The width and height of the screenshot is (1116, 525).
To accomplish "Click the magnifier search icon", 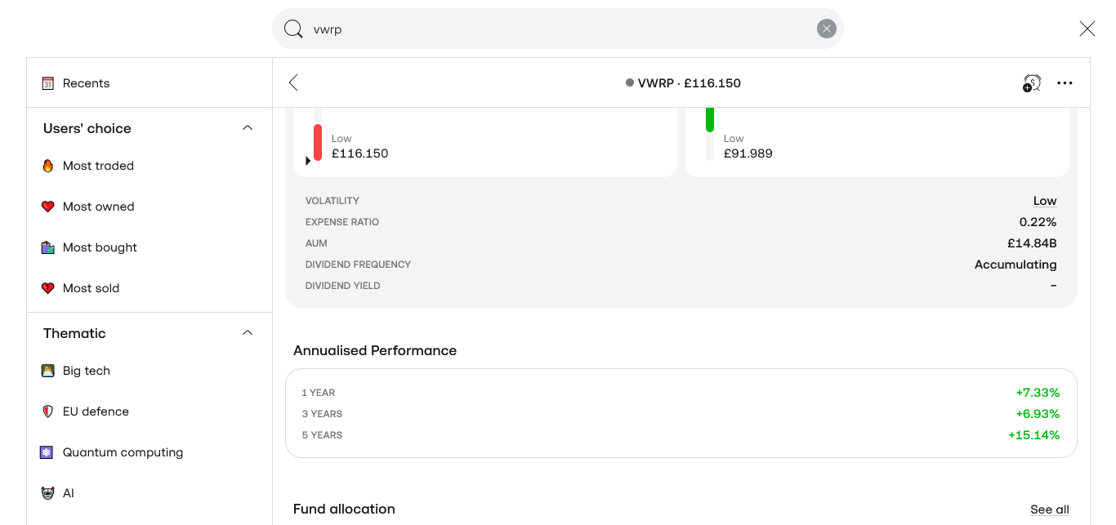I will [293, 29].
